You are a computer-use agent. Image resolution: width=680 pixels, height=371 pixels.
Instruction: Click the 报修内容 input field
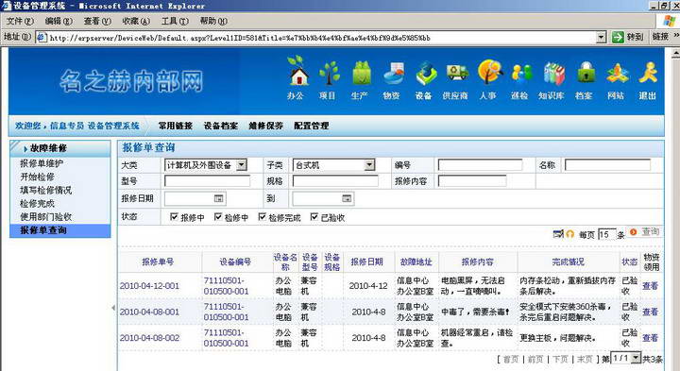(x=472, y=181)
